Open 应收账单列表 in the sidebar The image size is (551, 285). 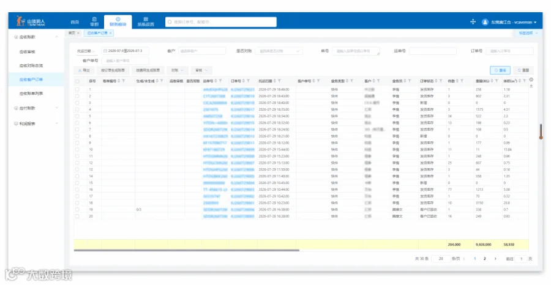tap(31, 94)
